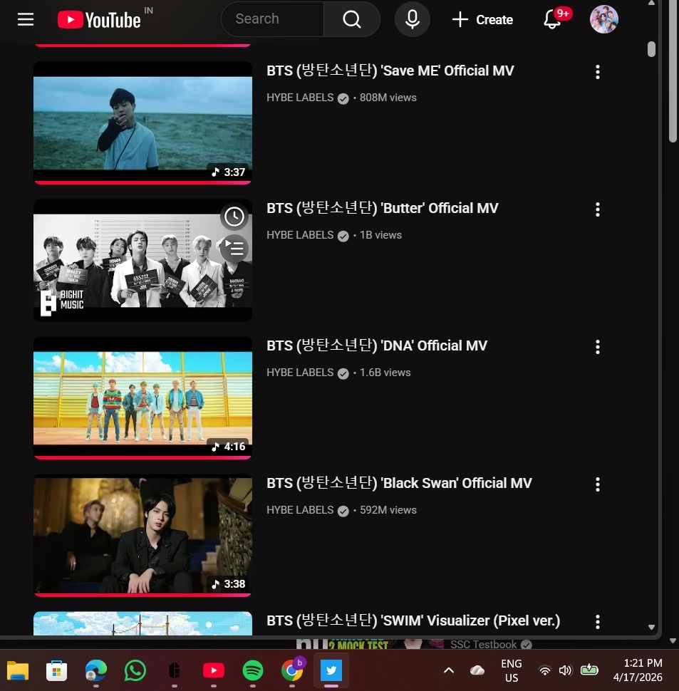Click the '1B views' text
This screenshot has height=691, width=679.
380,235
